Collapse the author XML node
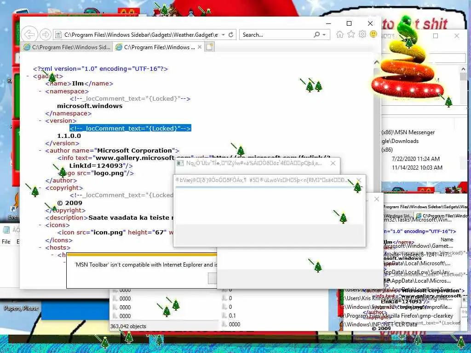Screen dimensions: 471x353 (40, 150)
